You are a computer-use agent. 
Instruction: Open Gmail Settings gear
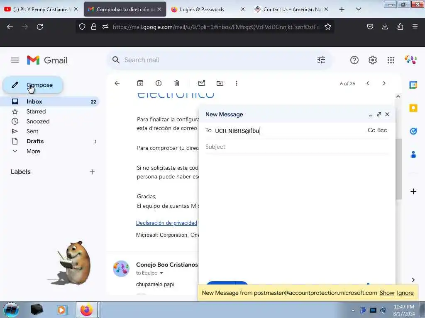click(373, 60)
